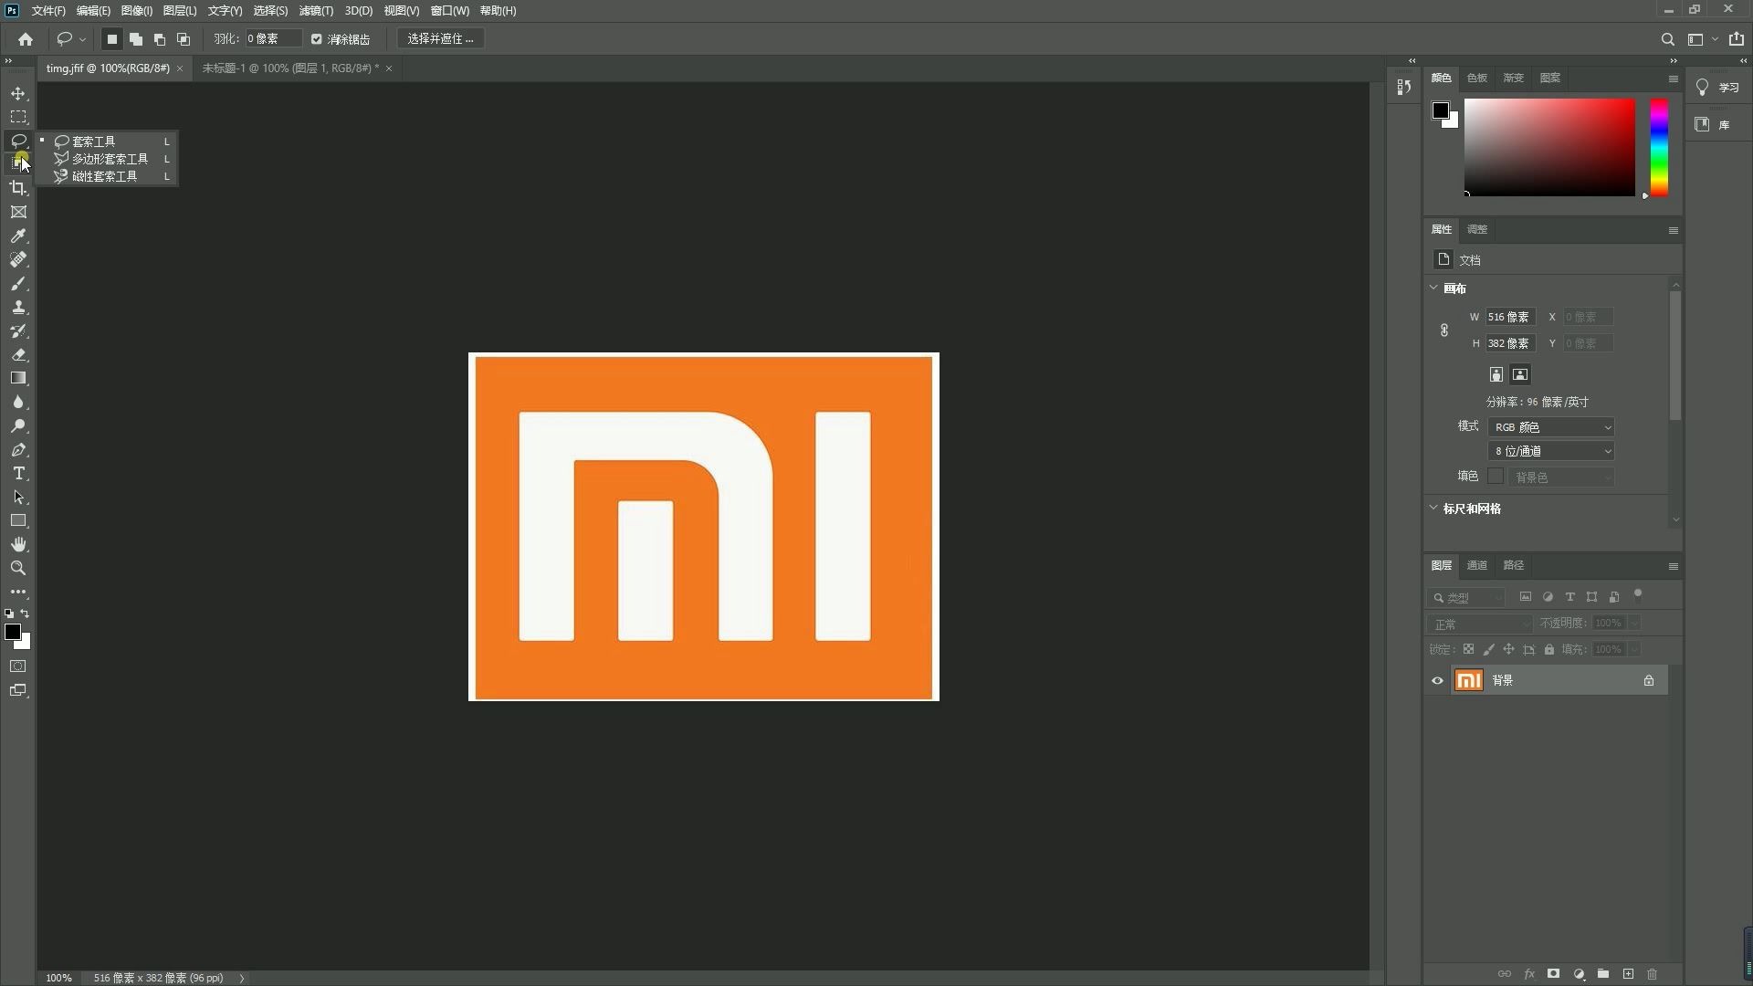Open the 库 libraries panel button
1753x986 pixels.
[1712, 124]
